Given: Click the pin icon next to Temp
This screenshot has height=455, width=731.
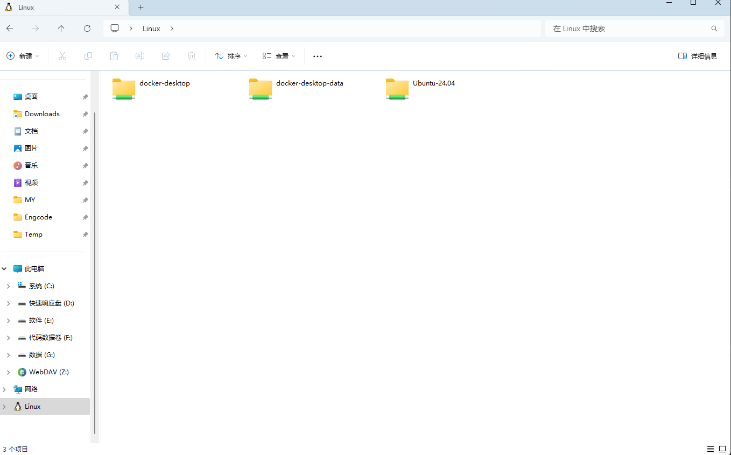Looking at the screenshot, I should click(85, 234).
